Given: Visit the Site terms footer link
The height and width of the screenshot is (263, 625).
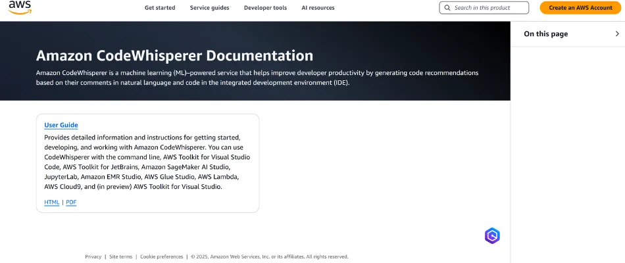Looking at the screenshot, I should pos(120,257).
